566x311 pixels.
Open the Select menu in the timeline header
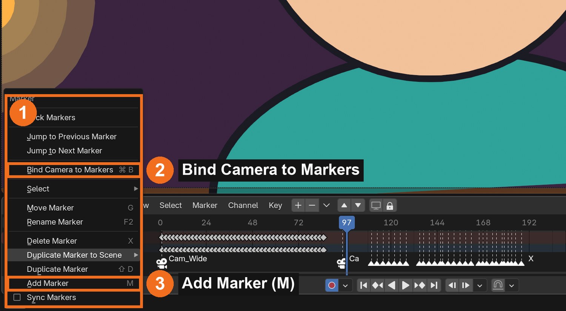pyautogui.click(x=171, y=206)
